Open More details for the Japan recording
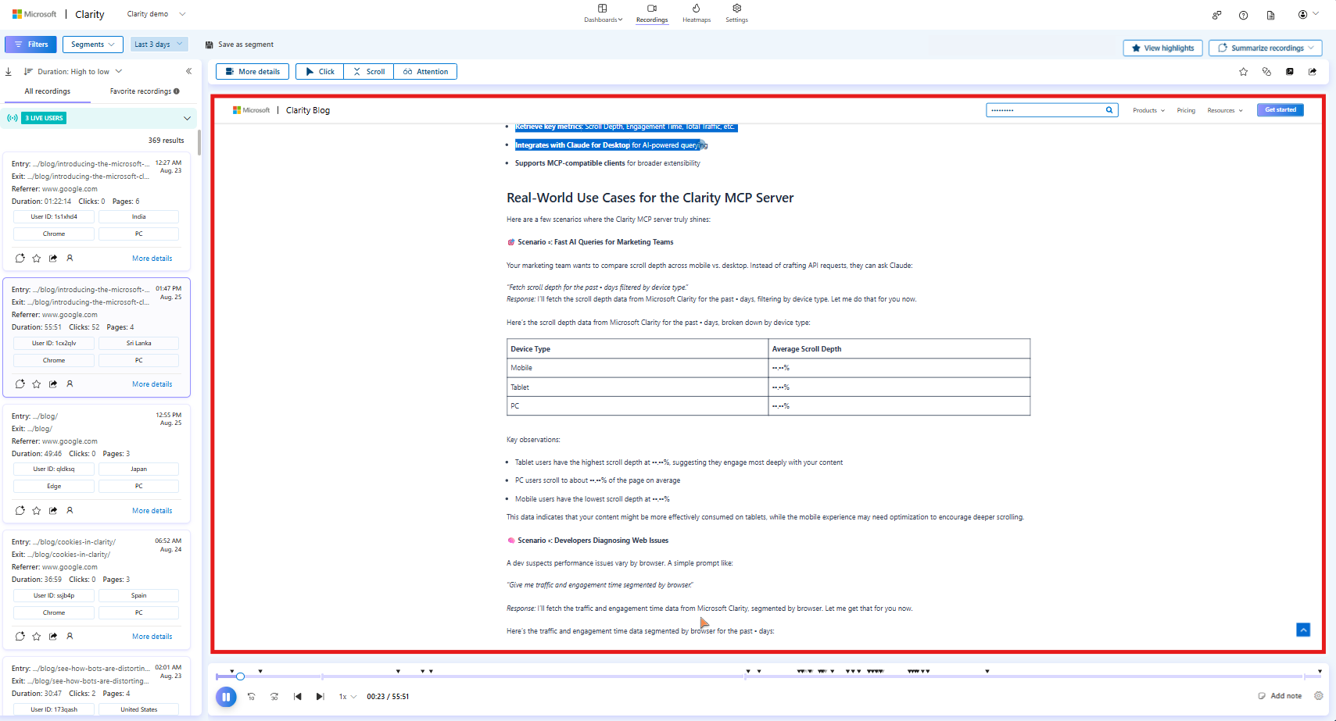 [152, 511]
